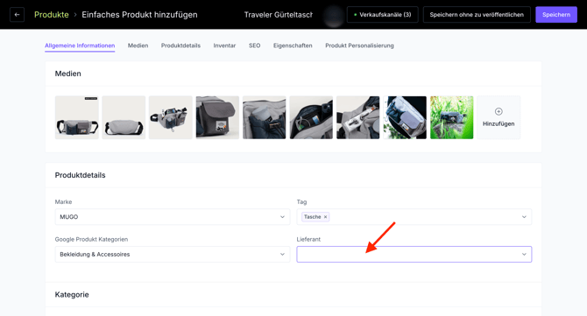
Task: Remove the Tasche tag with x
Action: [x=325, y=217]
